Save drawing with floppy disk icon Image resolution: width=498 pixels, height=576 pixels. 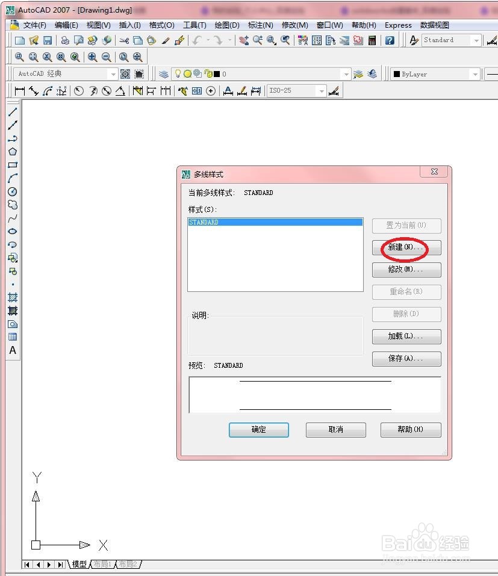coord(48,40)
